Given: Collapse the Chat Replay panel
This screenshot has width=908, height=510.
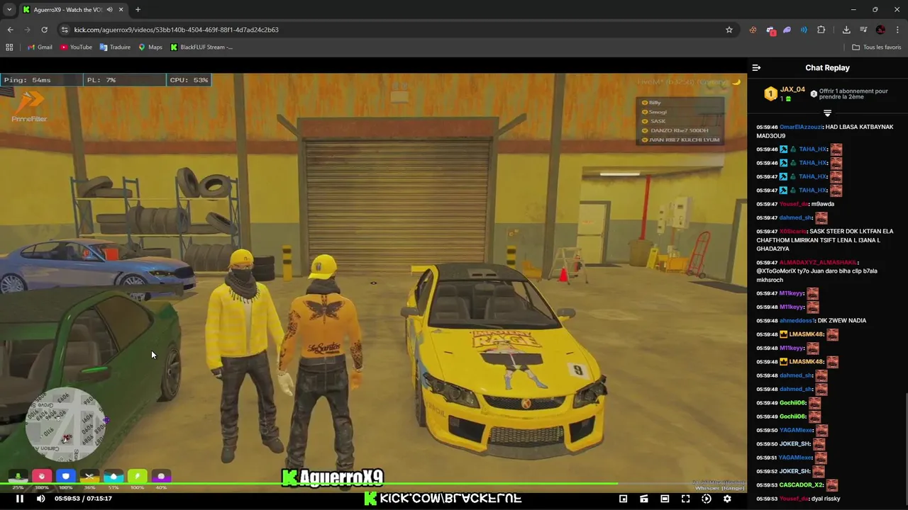Looking at the screenshot, I should point(756,68).
